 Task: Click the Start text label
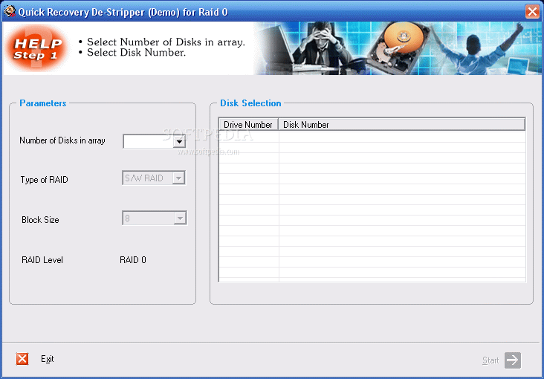pos(490,360)
